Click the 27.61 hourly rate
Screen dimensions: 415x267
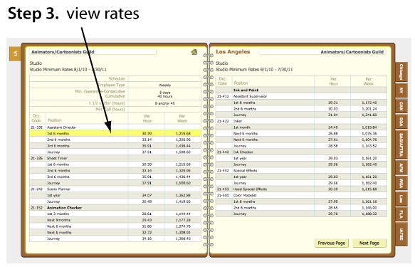332,140
